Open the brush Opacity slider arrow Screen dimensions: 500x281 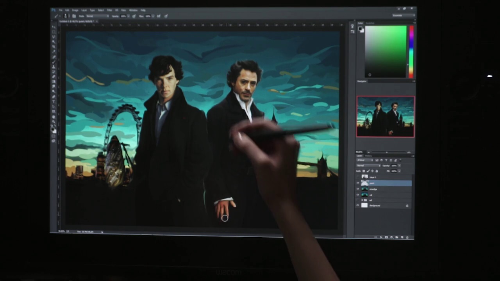pos(128,16)
